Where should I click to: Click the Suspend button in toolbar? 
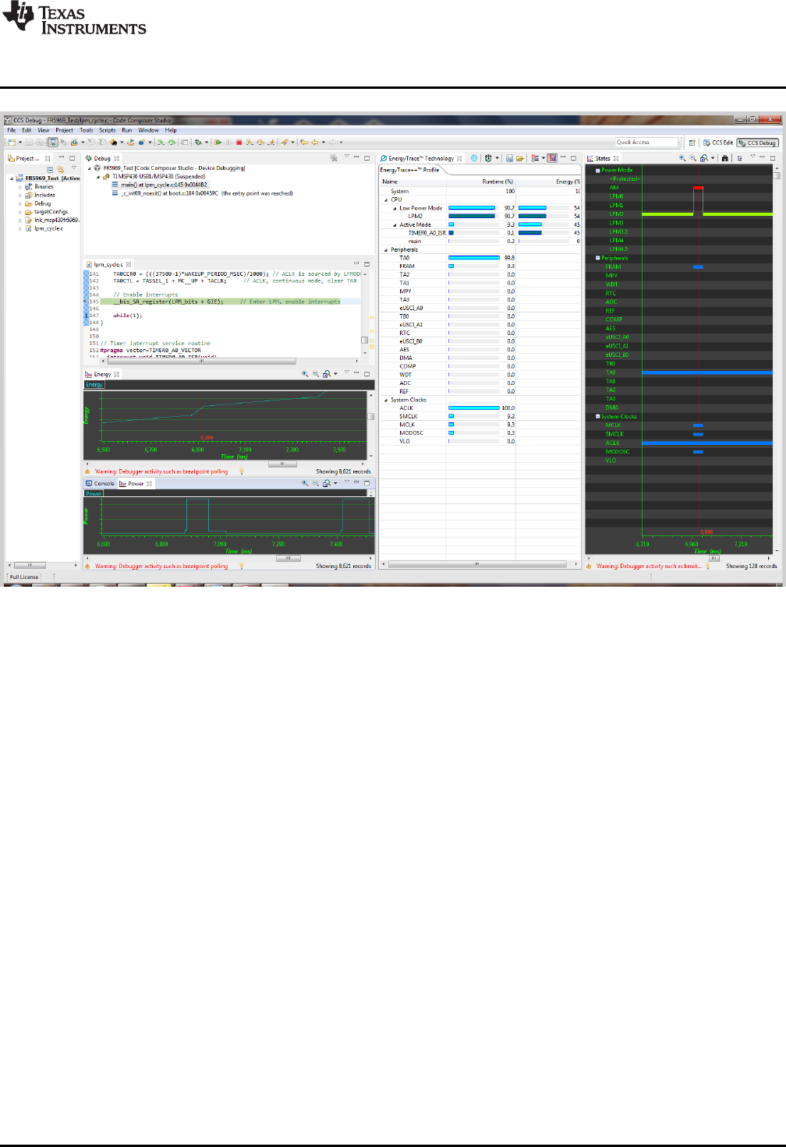228,143
